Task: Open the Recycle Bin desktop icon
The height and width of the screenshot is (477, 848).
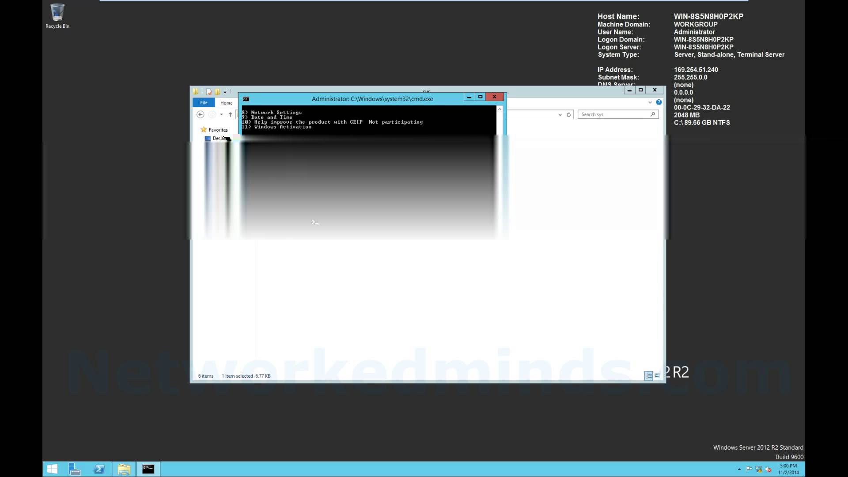Action: tap(57, 16)
